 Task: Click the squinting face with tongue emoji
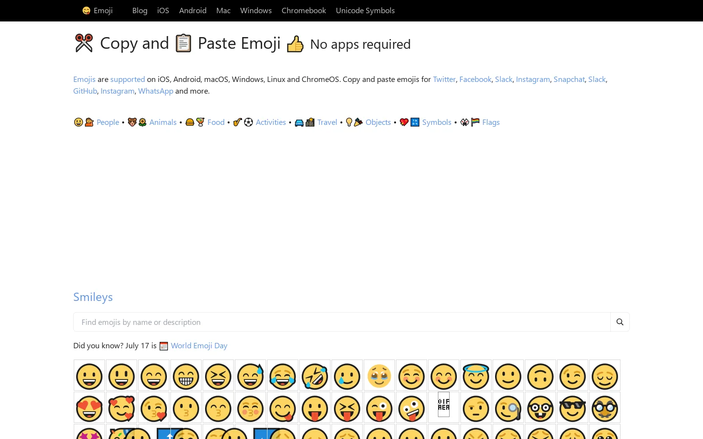pos(347,408)
